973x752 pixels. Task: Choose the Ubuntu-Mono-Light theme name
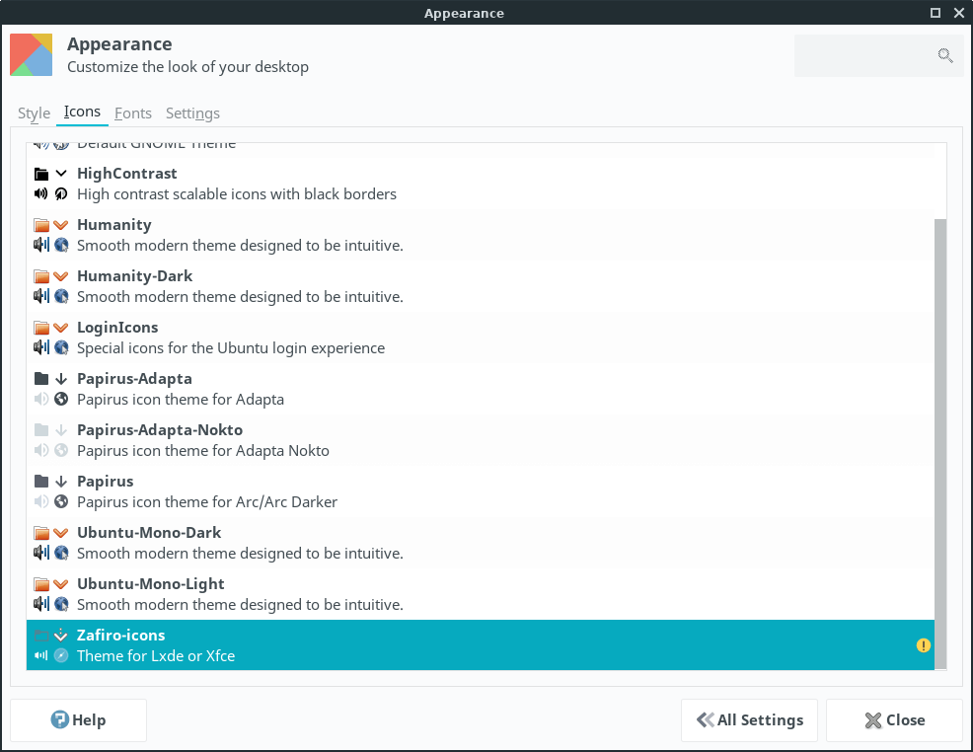pos(151,584)
